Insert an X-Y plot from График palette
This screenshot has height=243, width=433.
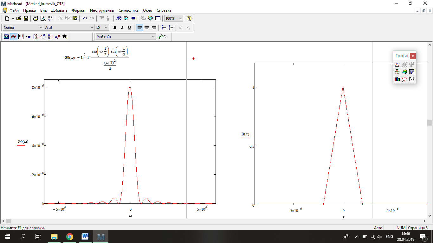(x=397, y=65)
